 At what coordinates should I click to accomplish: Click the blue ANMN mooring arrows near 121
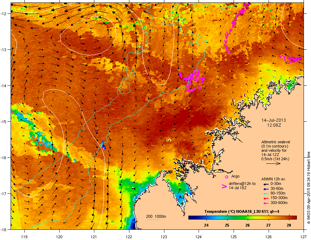click(103, 145)
